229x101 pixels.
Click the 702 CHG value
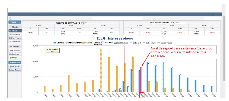click(x=47, y=33)
